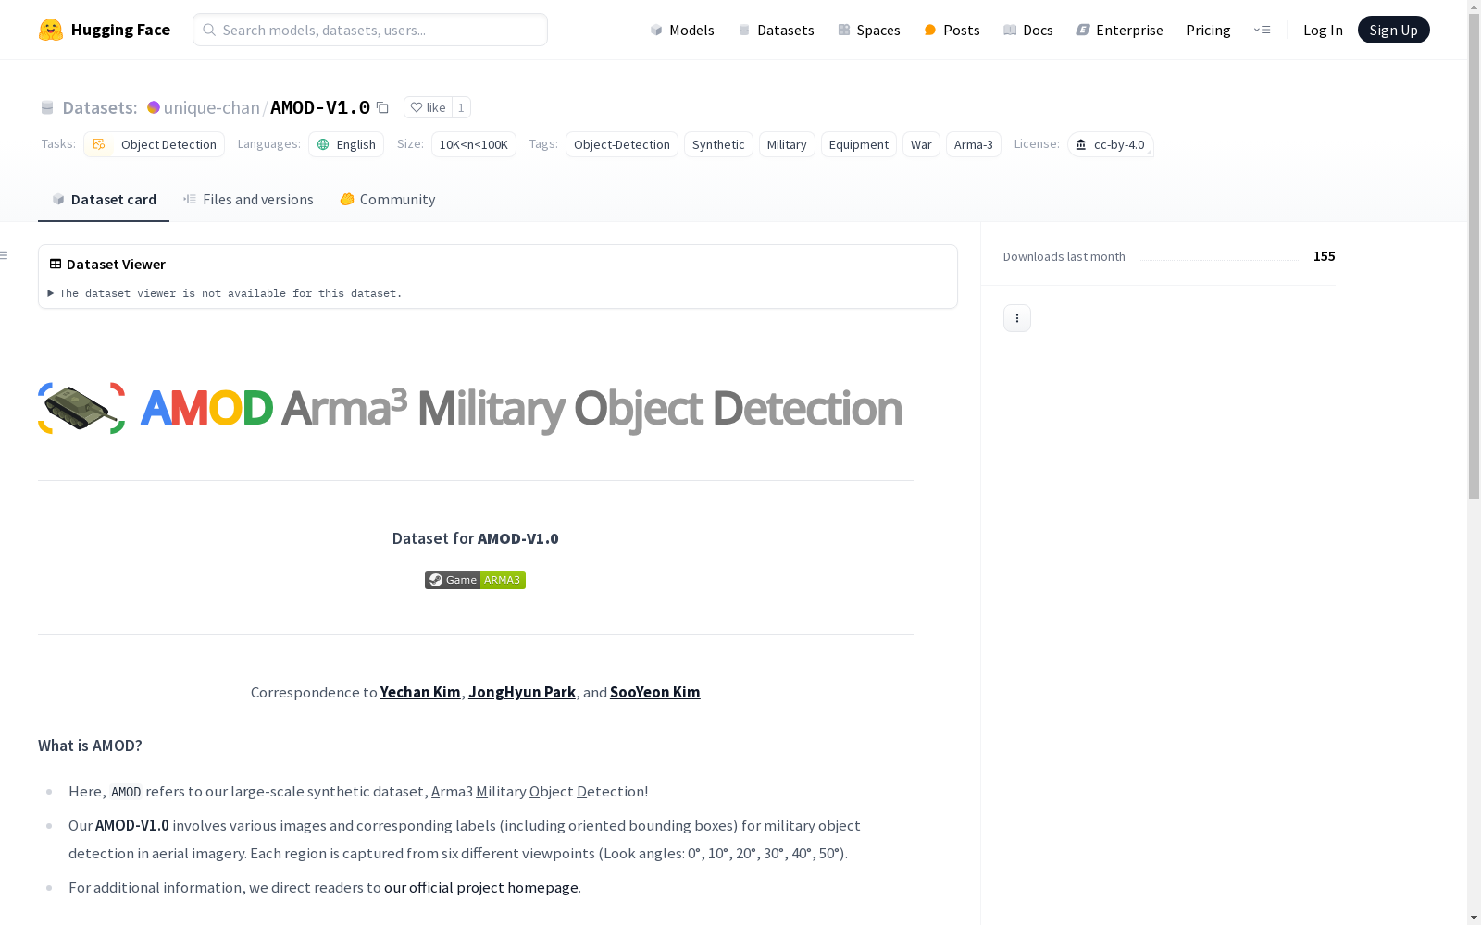
Task: Click the search magnifier icon
Action: (209, 30)
